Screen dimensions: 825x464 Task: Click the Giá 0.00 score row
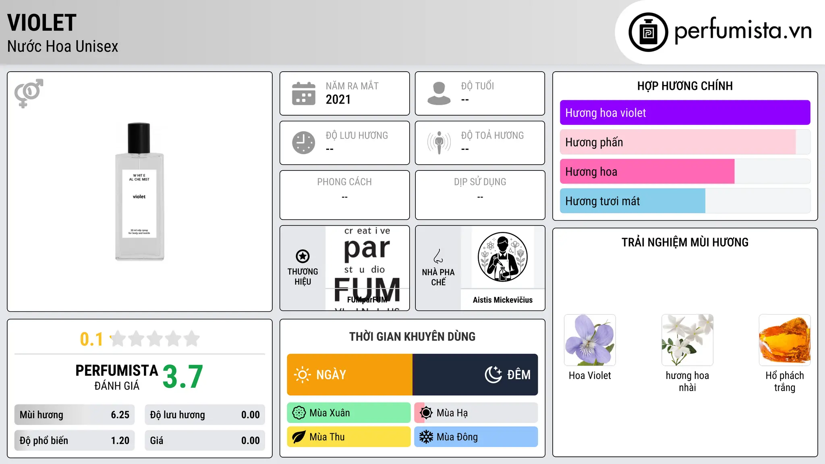pyautogui.click(x=205, y=441)
